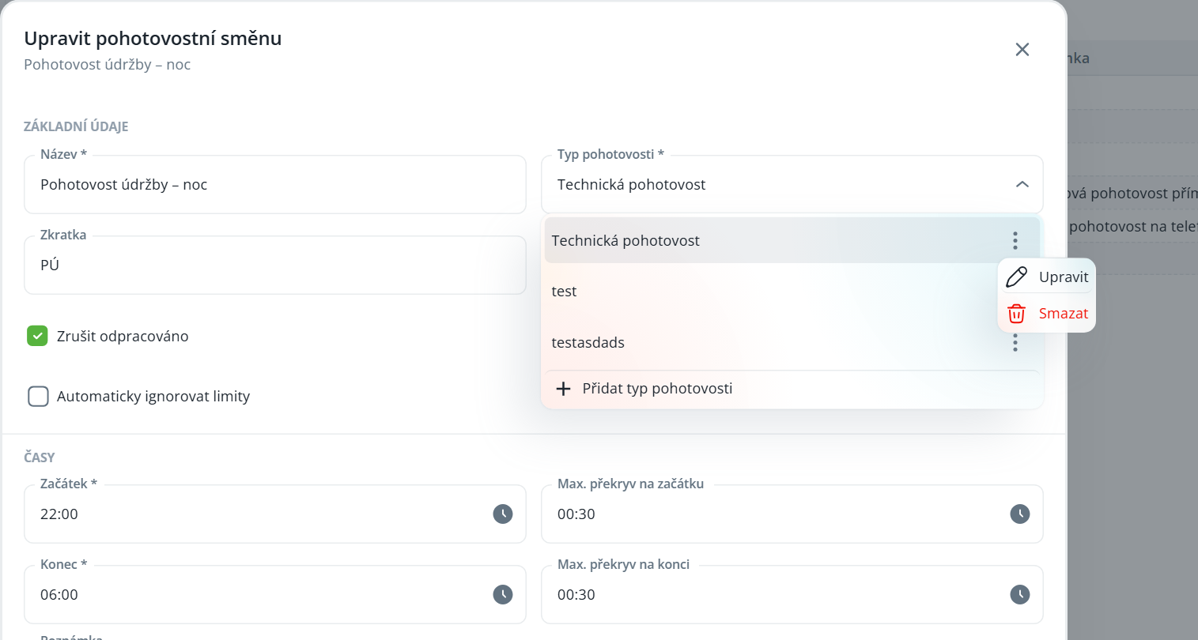The height and width of the screenshot is (640, 1198).
Task: Choose test from the dropdown list
Action: pos(792,291)
